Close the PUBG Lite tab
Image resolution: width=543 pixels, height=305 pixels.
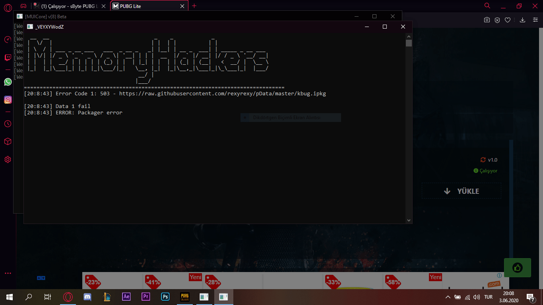(182, 6)
